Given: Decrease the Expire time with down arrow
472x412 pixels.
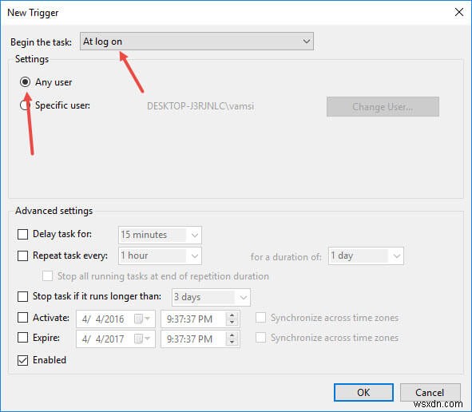Looking at the screenshot, I should [232, 343].
